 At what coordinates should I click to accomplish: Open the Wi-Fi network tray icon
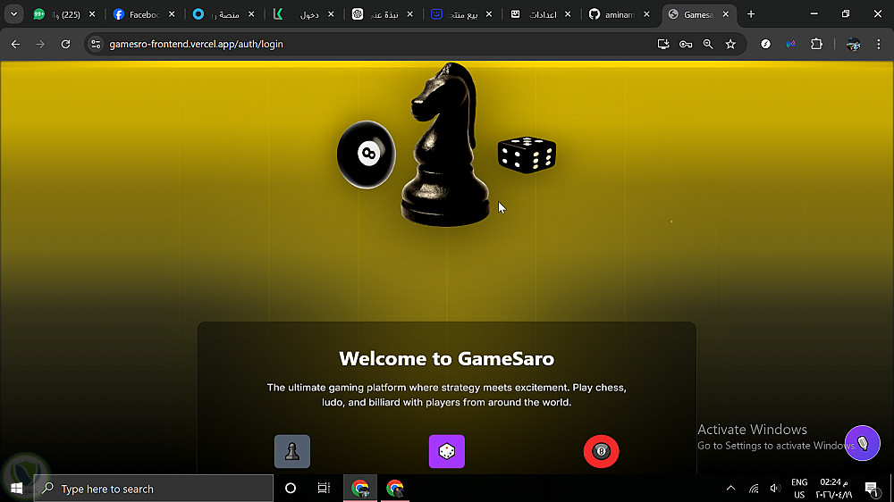pyautogui.click(x=754, y=489)
